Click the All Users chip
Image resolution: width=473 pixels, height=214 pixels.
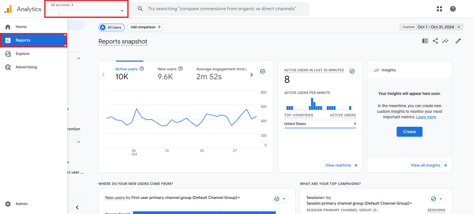[x=111, y=27]
